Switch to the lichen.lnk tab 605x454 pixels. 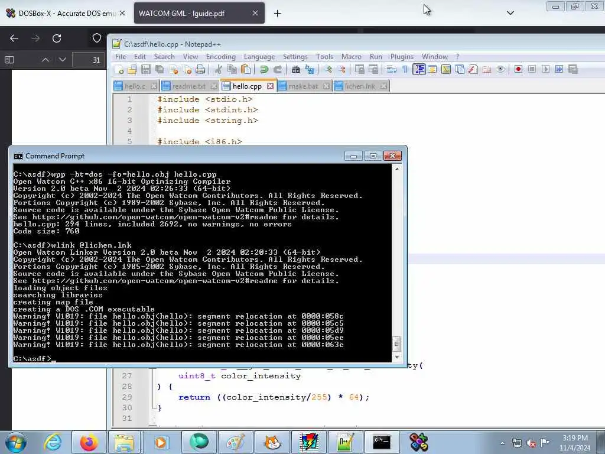[x=360, y=86]
